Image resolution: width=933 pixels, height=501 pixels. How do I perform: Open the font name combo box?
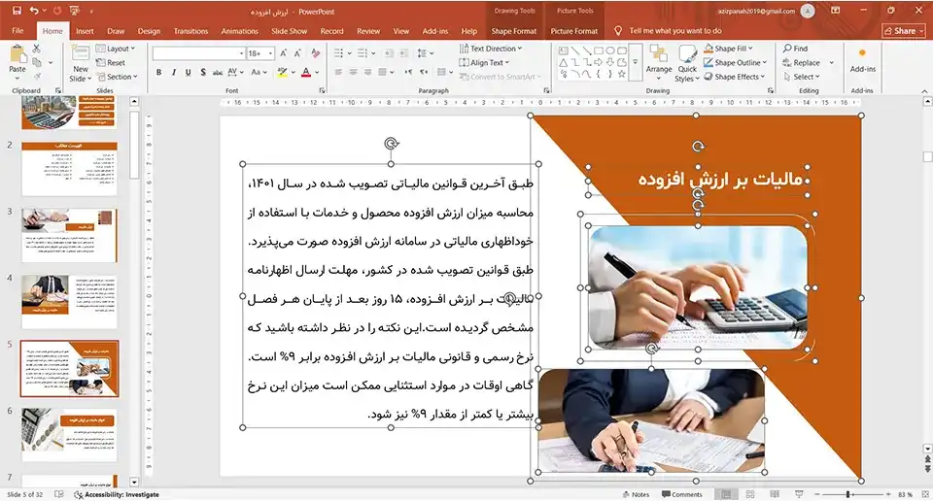click(199, 53)
